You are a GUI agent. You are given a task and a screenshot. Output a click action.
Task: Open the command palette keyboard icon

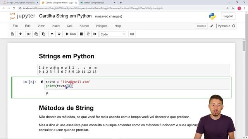(x=132, y=34)
